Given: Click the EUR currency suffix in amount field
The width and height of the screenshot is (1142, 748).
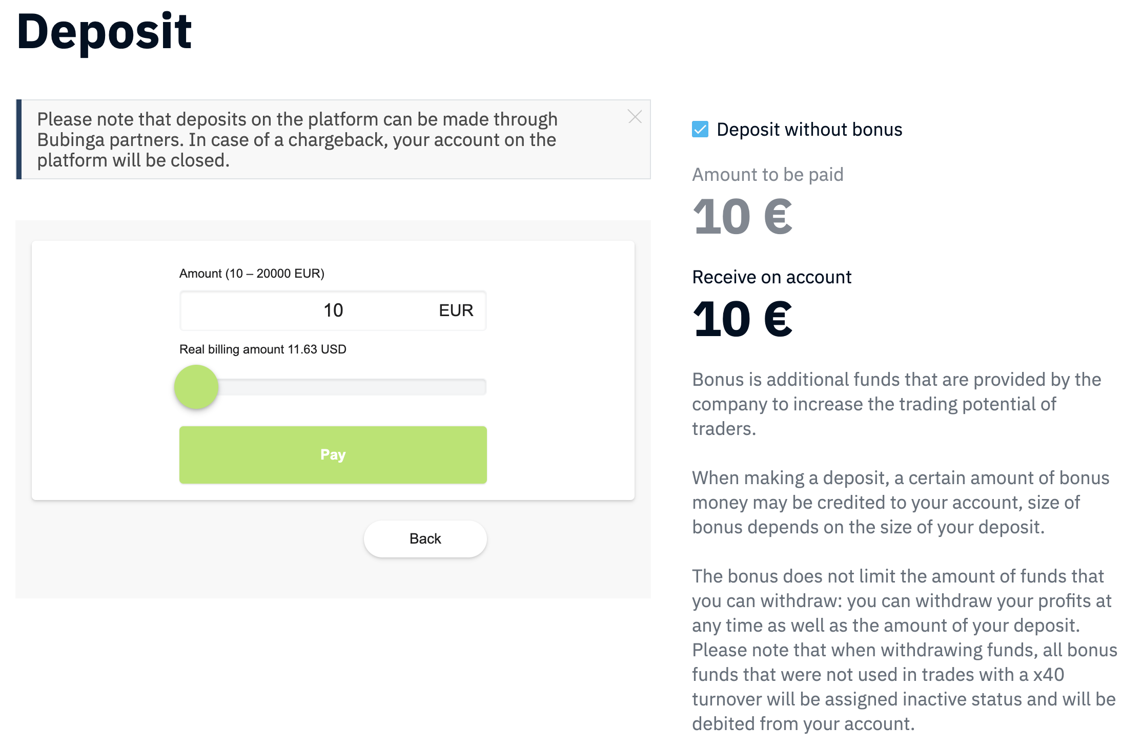Looking at the screenshot, I should point(456,310).
